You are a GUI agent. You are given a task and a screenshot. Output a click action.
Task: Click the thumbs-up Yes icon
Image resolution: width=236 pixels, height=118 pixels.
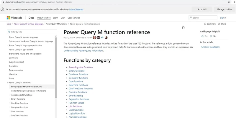[202, 36]
